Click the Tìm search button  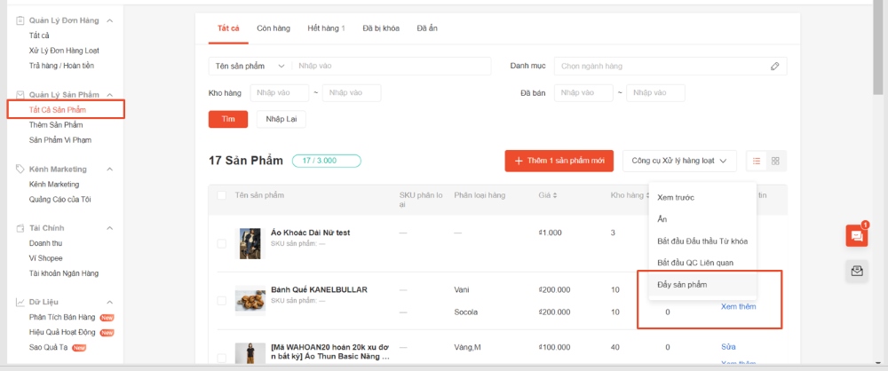227,120
